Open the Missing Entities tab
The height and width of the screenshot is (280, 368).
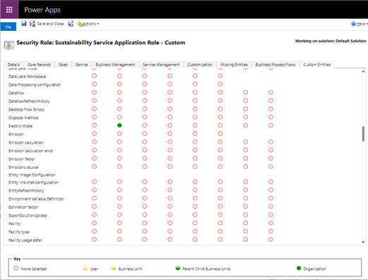pos(234,65)
